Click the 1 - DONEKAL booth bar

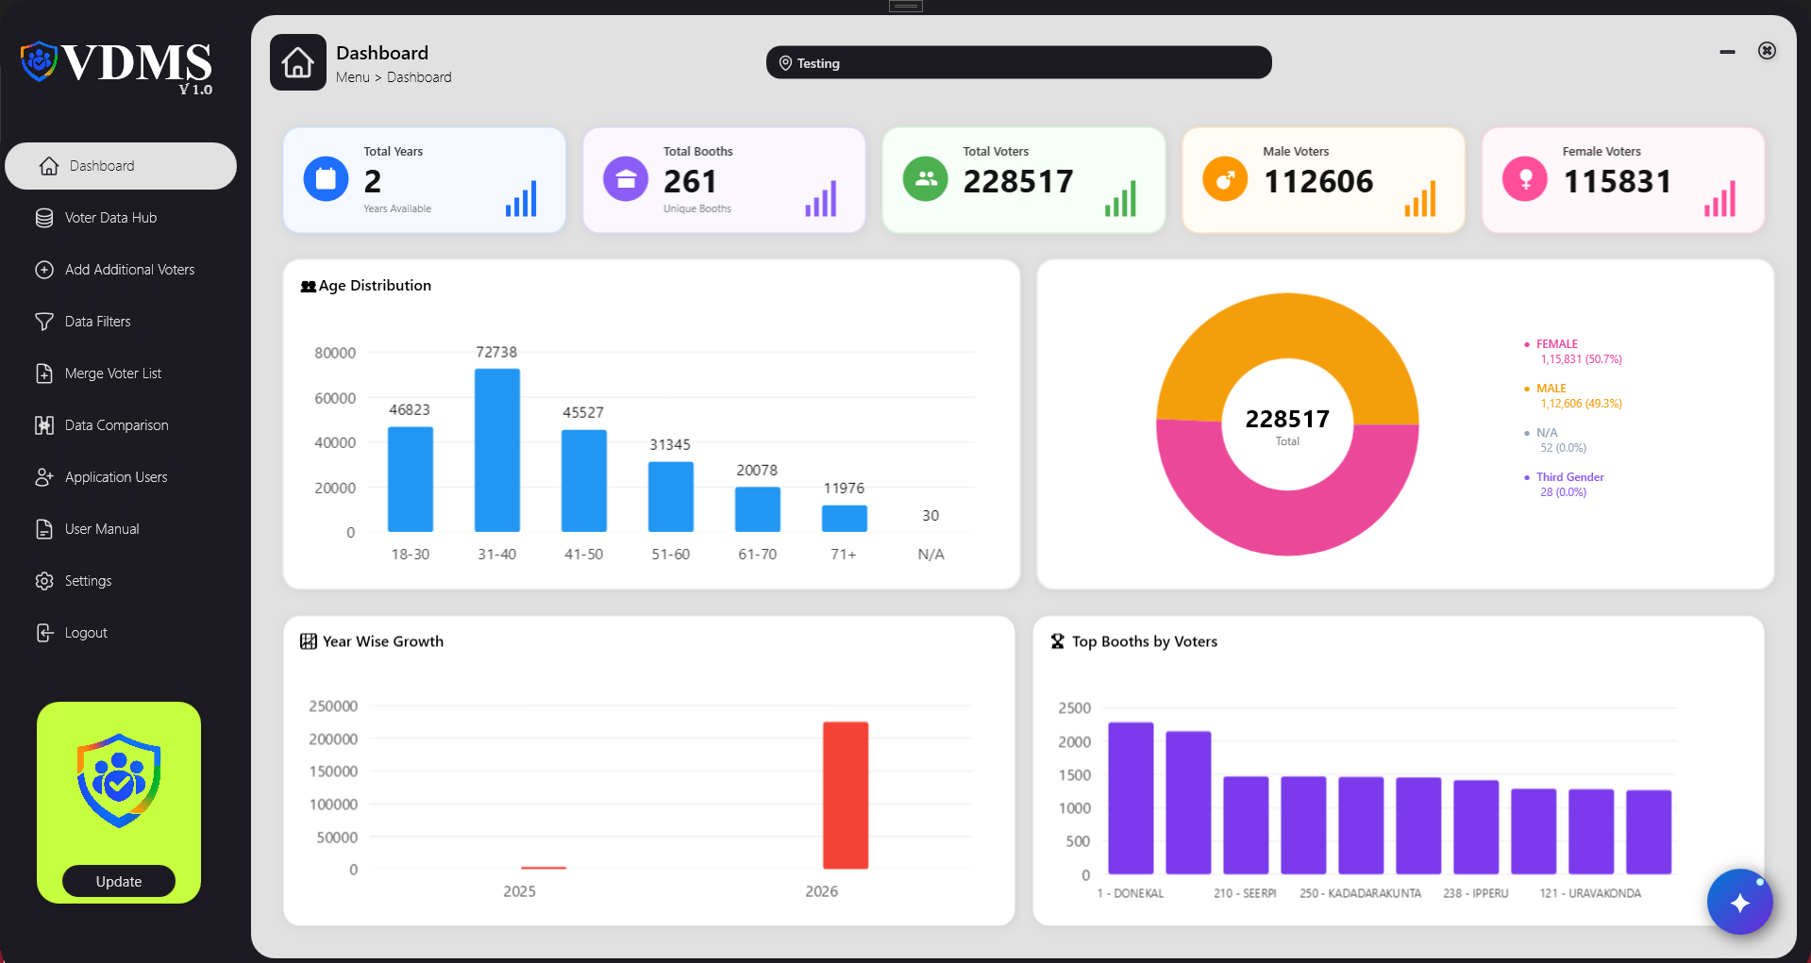pos(1131,798)
